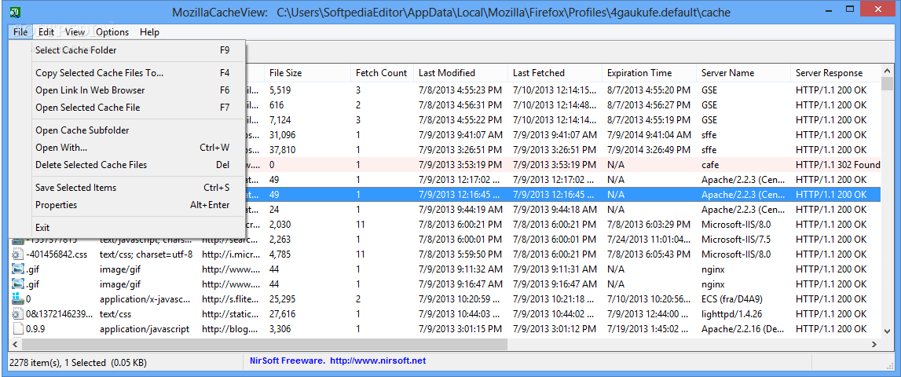The image size is (901, 377).
Task: Click the vertical scrollbar thumb
Action: tap(887, 84)
